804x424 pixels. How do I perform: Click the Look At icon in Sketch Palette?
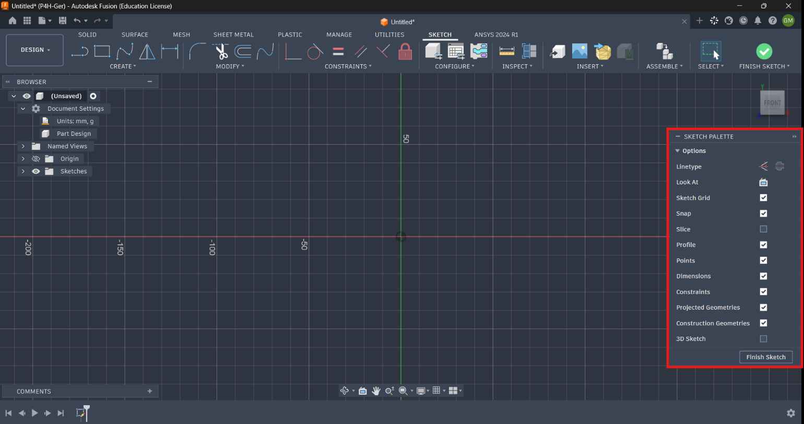pyautogui.click(x=763, y=182)
